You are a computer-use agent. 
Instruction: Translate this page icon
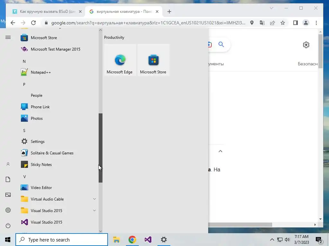[x=262, y=23]
